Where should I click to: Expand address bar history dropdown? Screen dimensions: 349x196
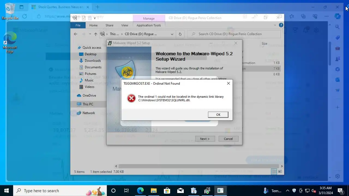click(x=172, y=34)
